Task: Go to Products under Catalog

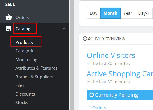Action: click(24, 42)
